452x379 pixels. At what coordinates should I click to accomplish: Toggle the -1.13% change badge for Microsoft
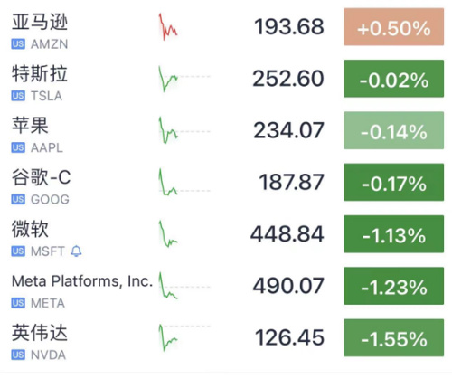[x=393, y=234]
